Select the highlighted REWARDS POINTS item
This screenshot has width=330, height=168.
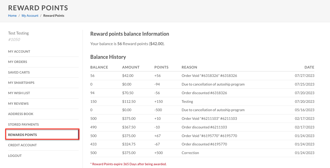click(x=23, y=135)
